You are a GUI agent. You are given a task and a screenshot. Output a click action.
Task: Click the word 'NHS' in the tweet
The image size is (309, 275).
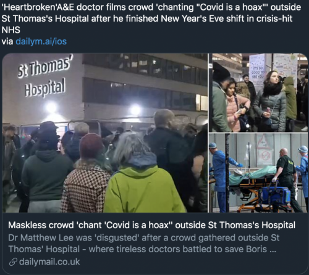(x=11, y=30)
